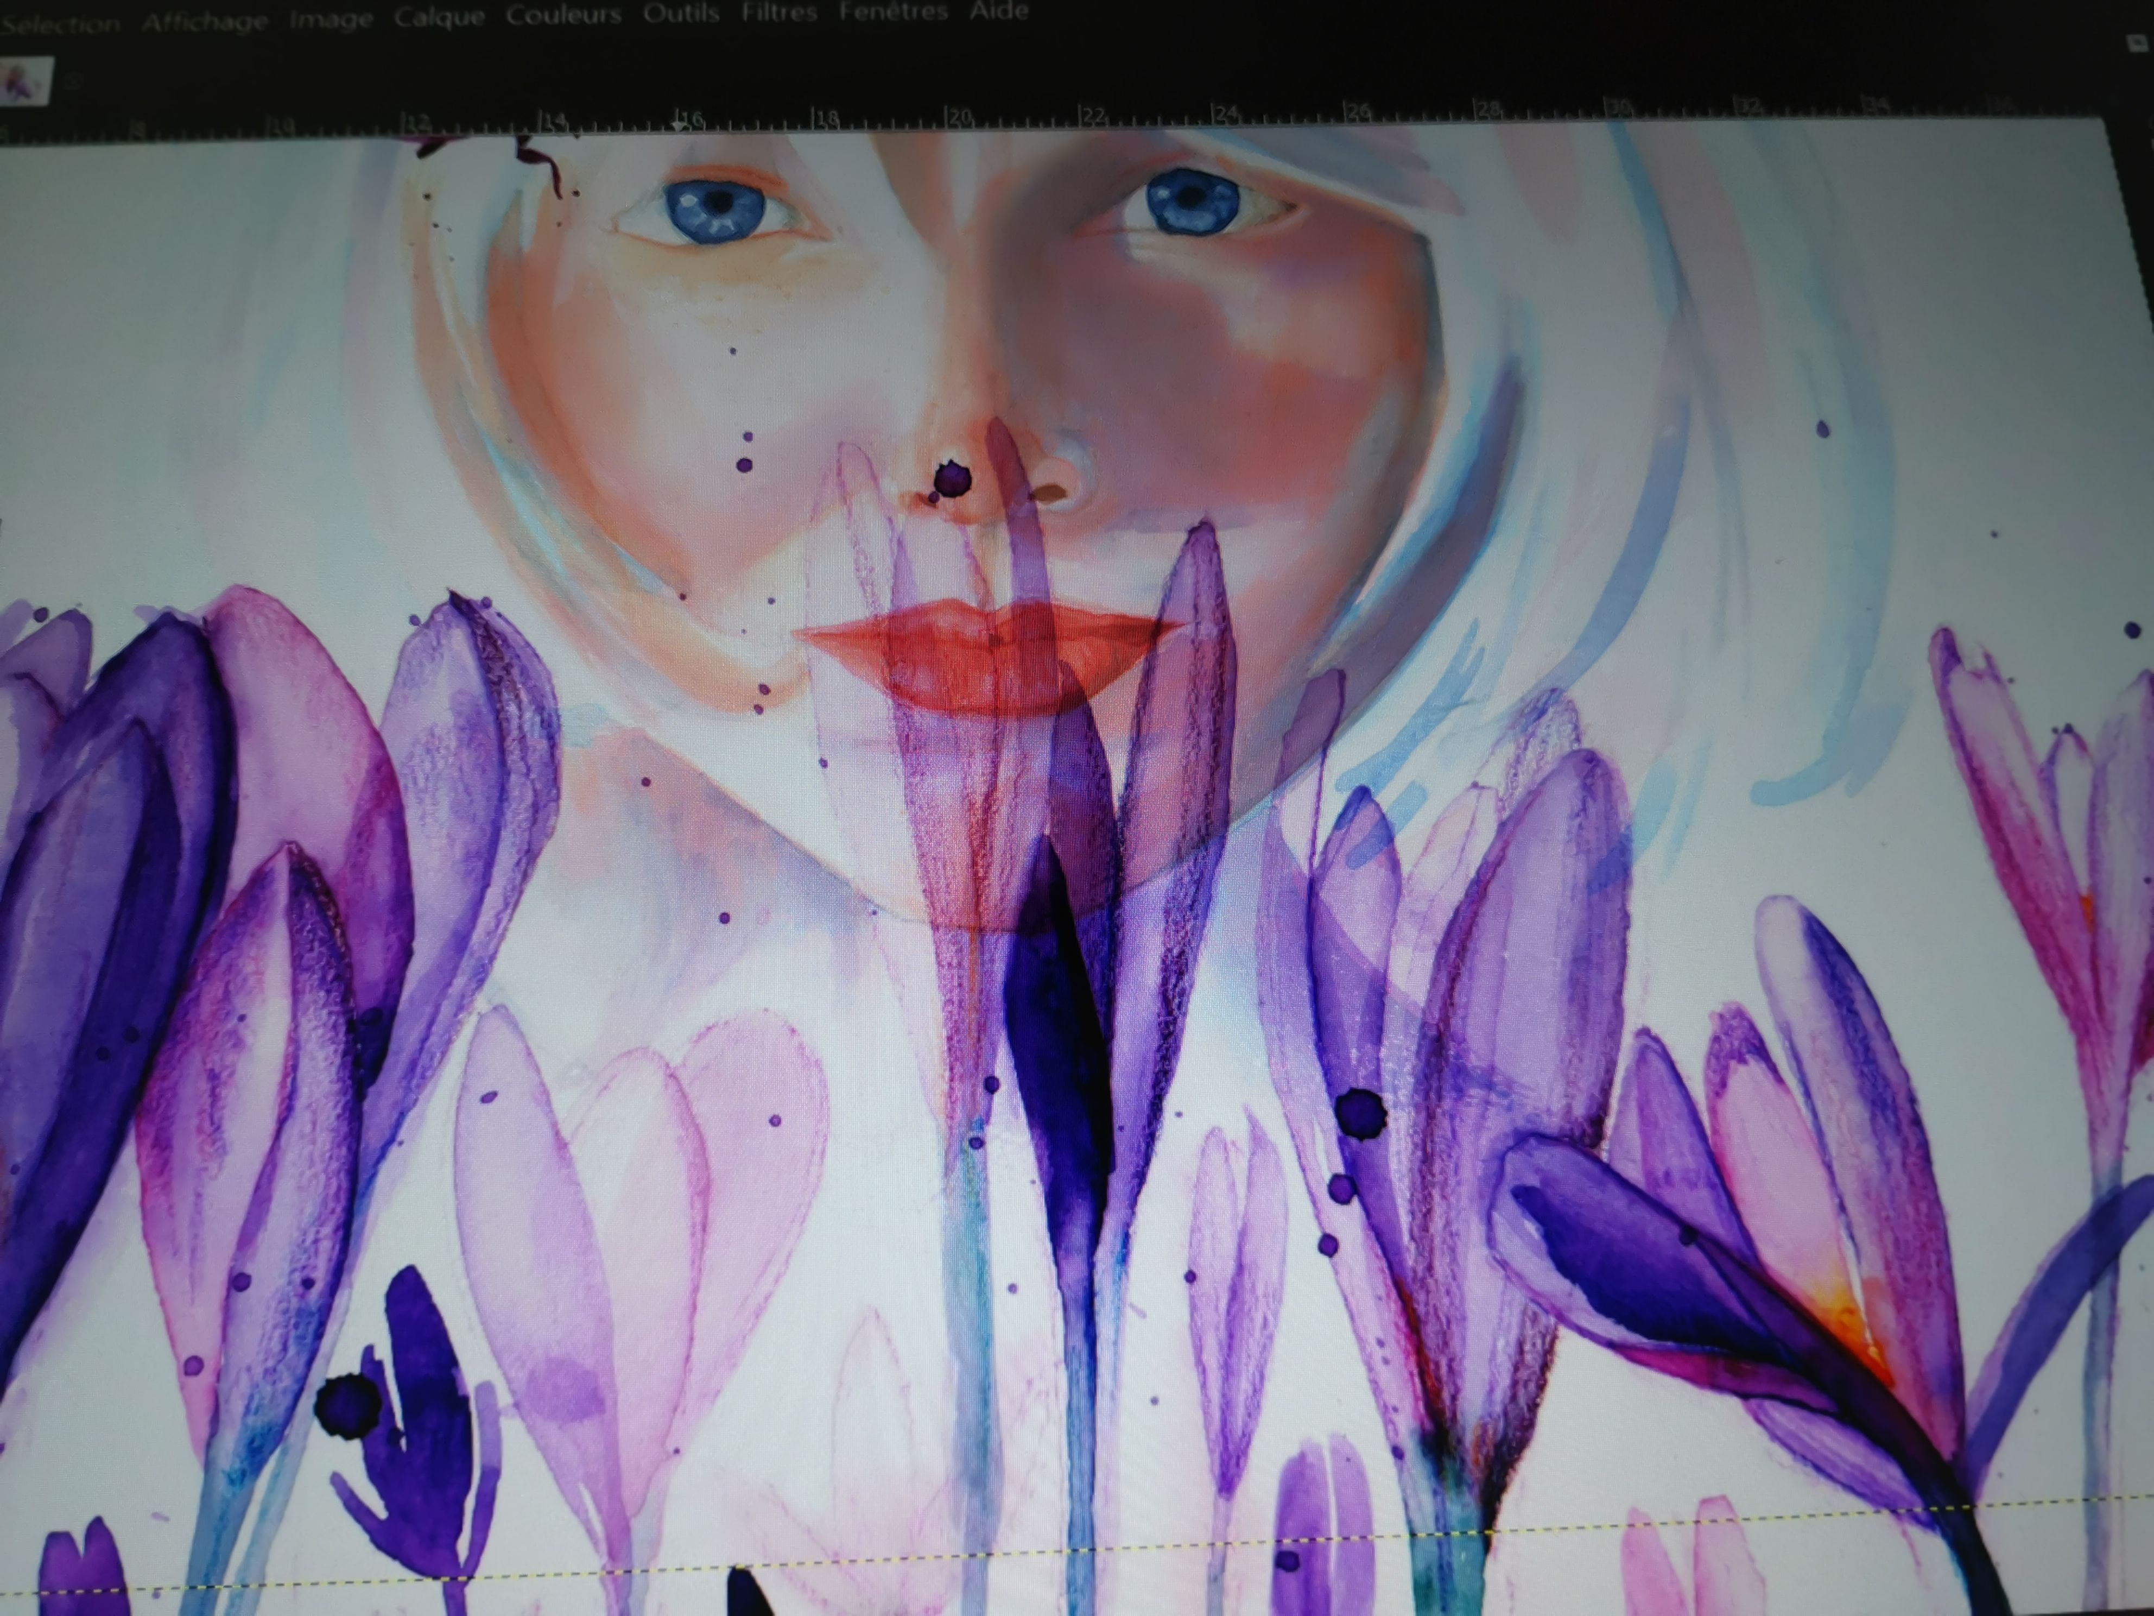The width and height of the screenshot is (2154, 1616).
Task: Open the Filtres menu
Action: click(x=778, y=12)
